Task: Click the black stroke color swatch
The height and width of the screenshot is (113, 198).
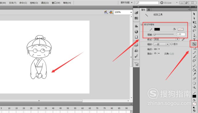Action: point(157,29)
